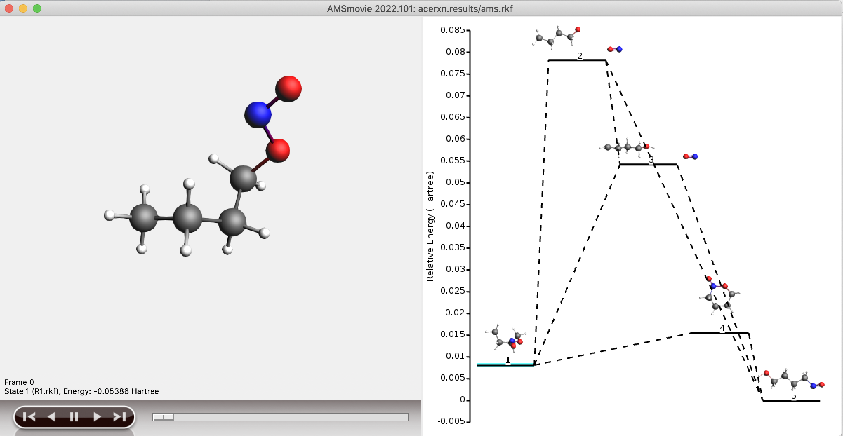Viewport: 843px width, 436px height.
Task: Play the movie forward
Action: (97, 417)
